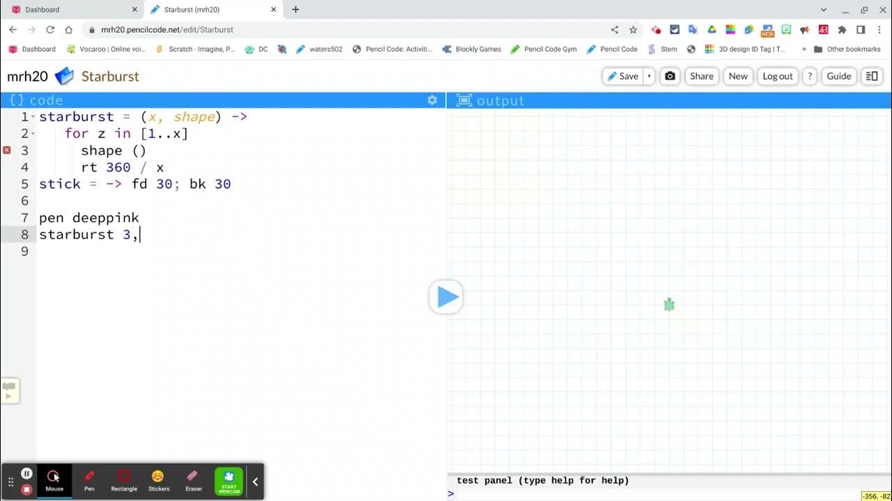
Task: Click the megaphone extension icon
Action: tap(804, 29)
